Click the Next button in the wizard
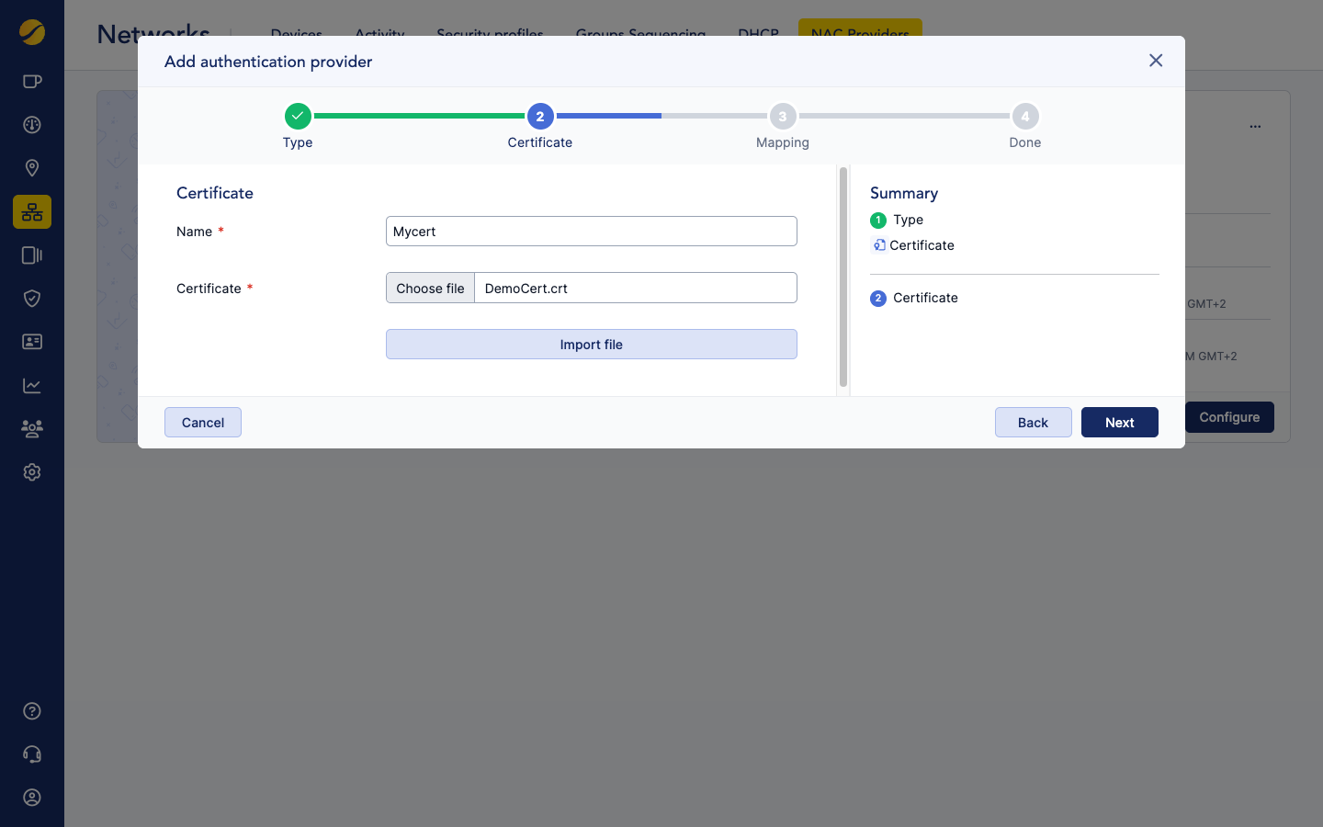This screenshot has height=827, width=1323. pos(1119,422)
